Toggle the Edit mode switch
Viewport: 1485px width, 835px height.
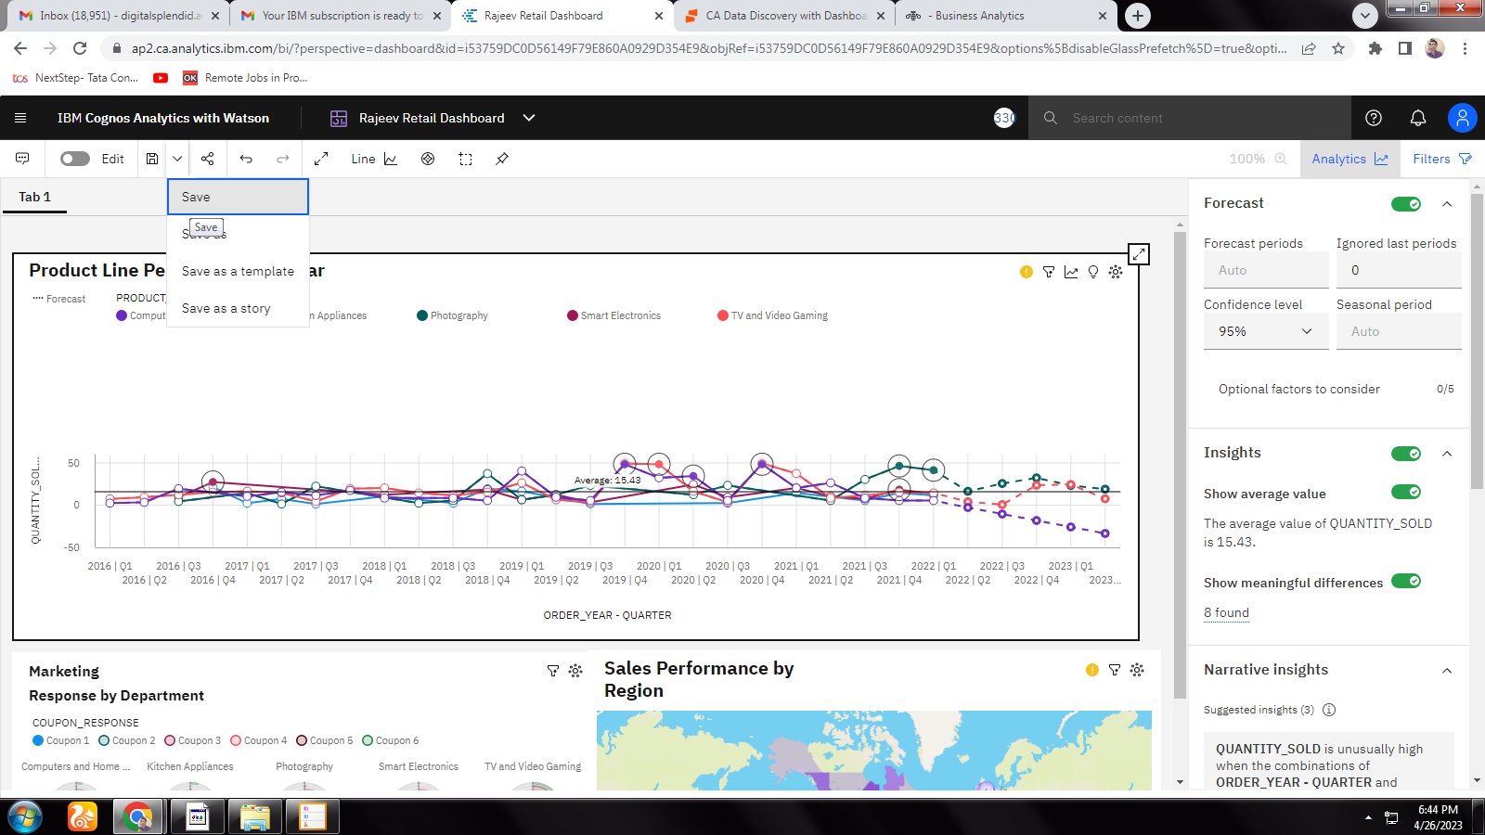(x=74, y=159)
